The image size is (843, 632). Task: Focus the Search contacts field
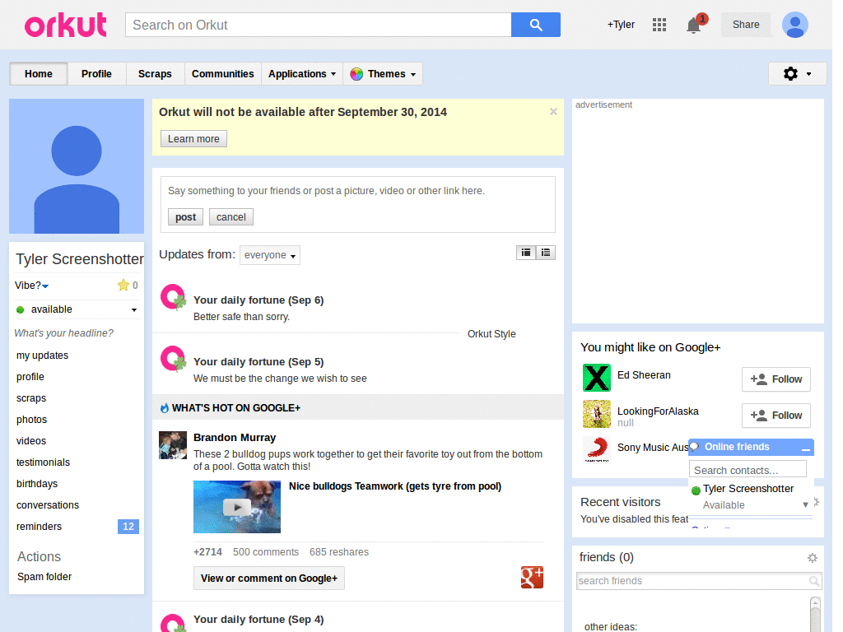(x=748, y=470)
